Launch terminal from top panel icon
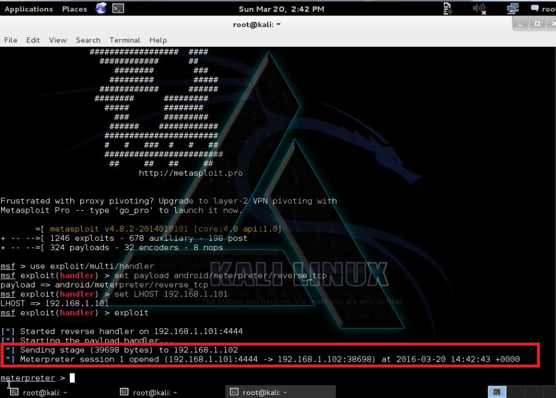This screenshot has width=556, height=398. tap(118, 8)
